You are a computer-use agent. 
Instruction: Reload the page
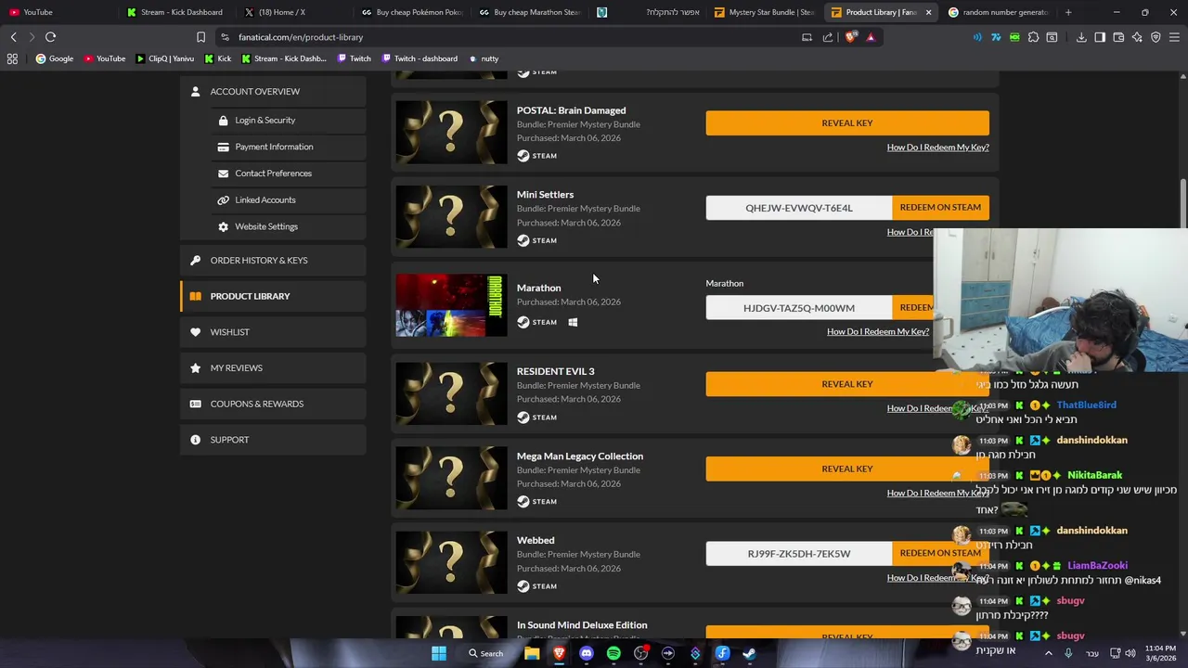tap(50, 37)
